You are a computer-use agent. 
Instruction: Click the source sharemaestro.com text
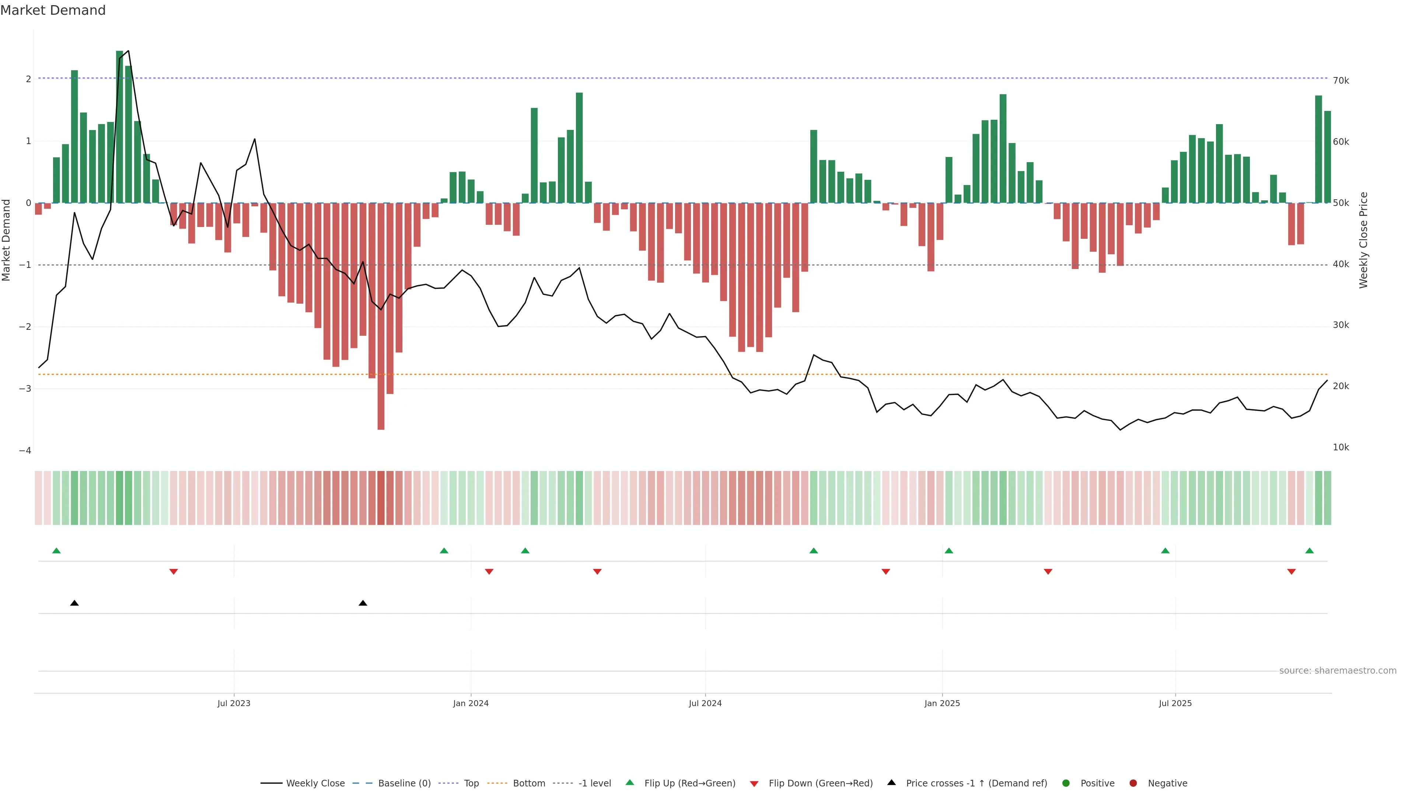tap(1338, 670)
